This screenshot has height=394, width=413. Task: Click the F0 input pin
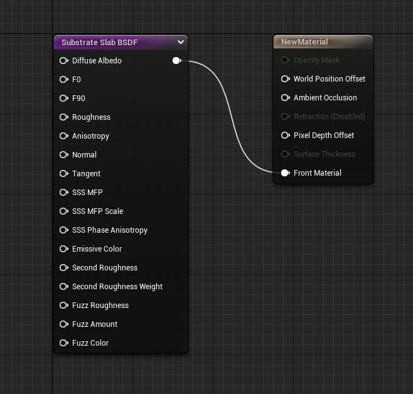coord(63,80)
